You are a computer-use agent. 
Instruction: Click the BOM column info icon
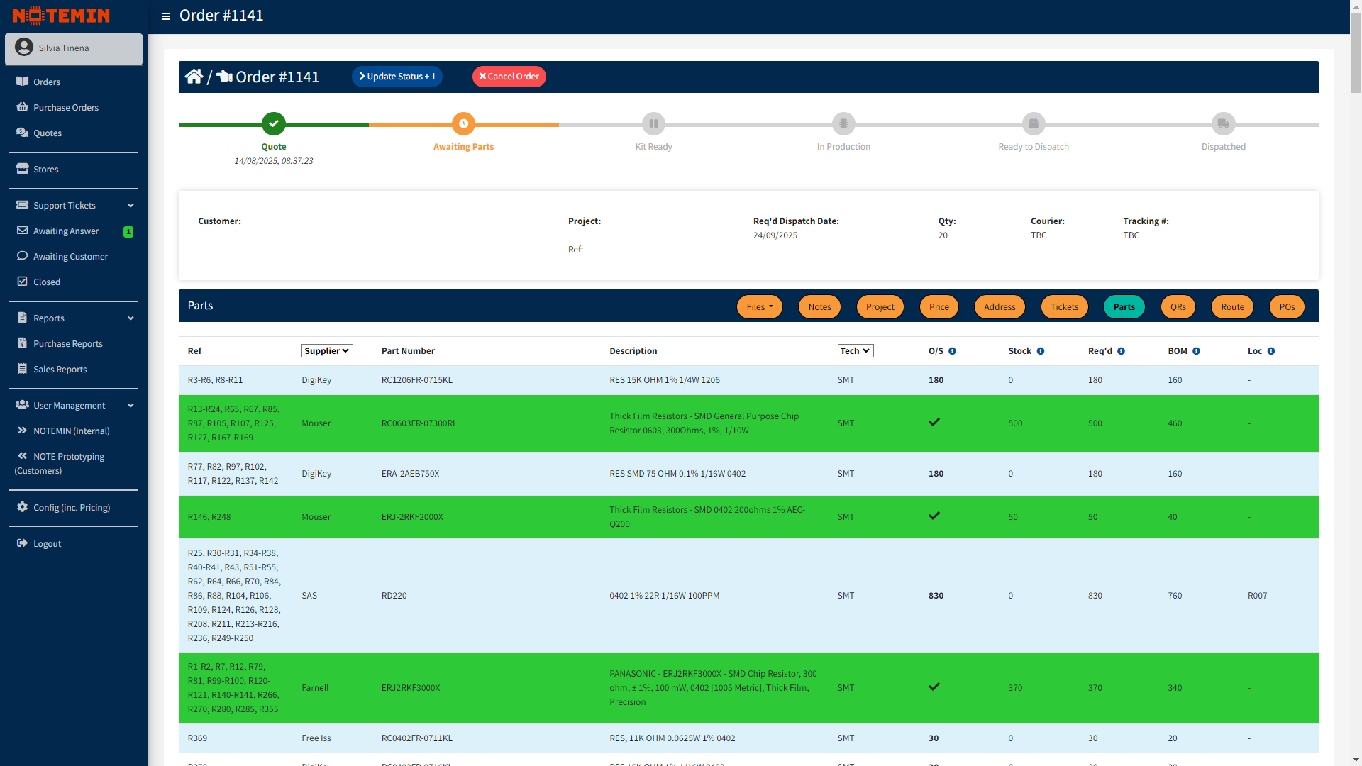[x=1197, y=350]
